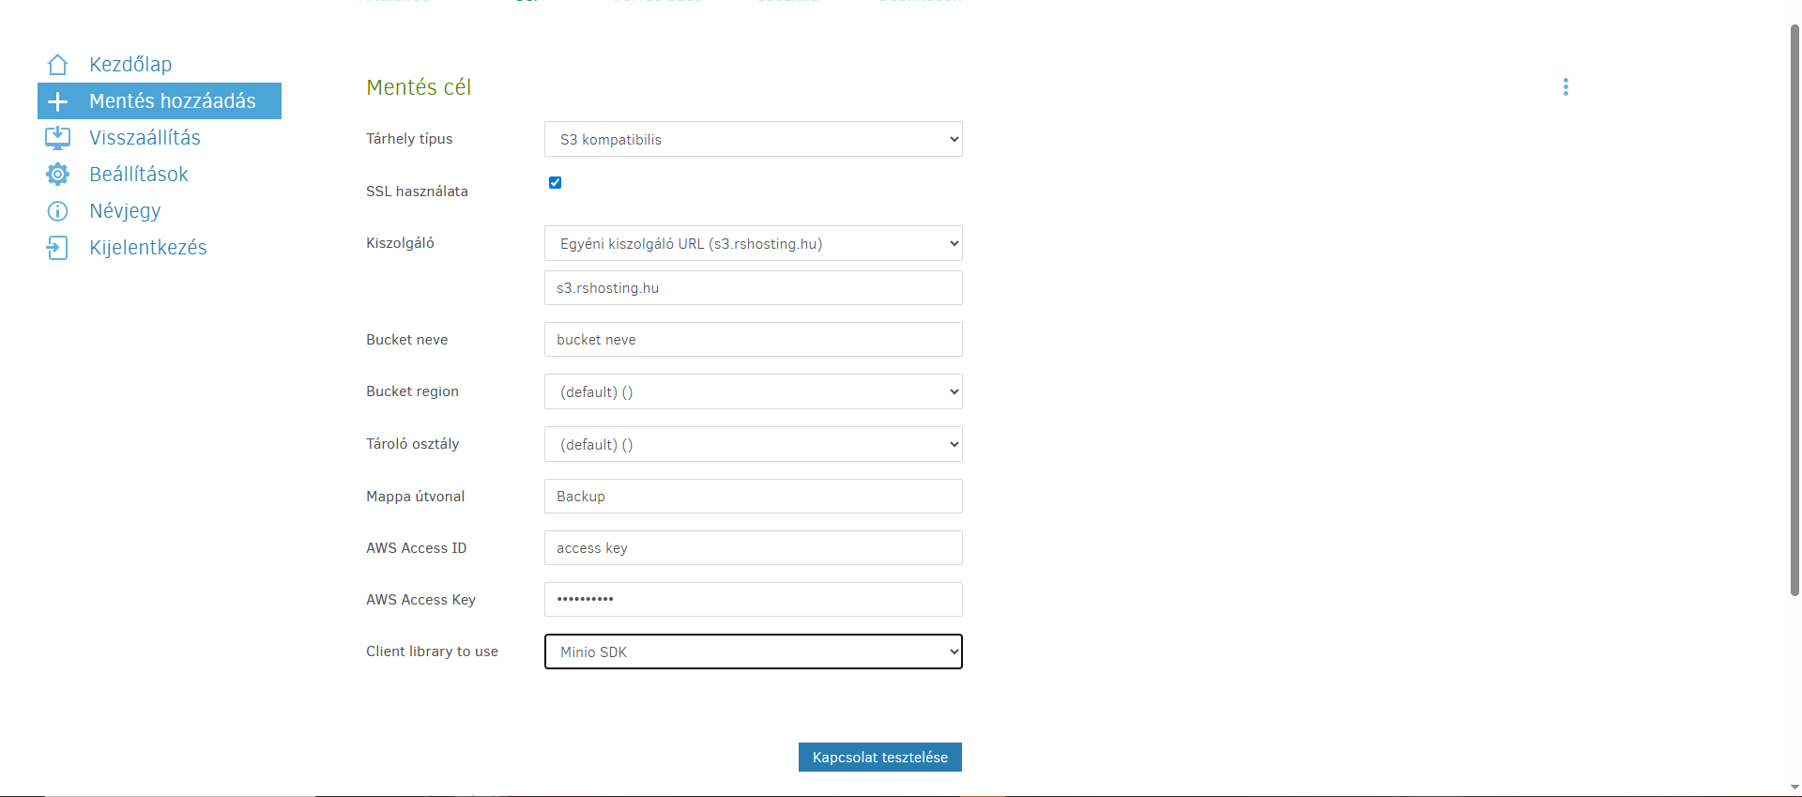Screen dimensions: 1802x797
Task: Uncheck the SSL használata checkbox
Action: point(555,183)
